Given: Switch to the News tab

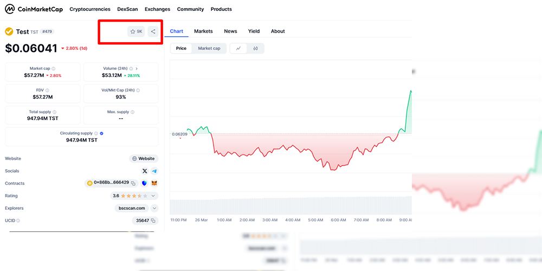Looking at the screenshot, I should point(230,31).
